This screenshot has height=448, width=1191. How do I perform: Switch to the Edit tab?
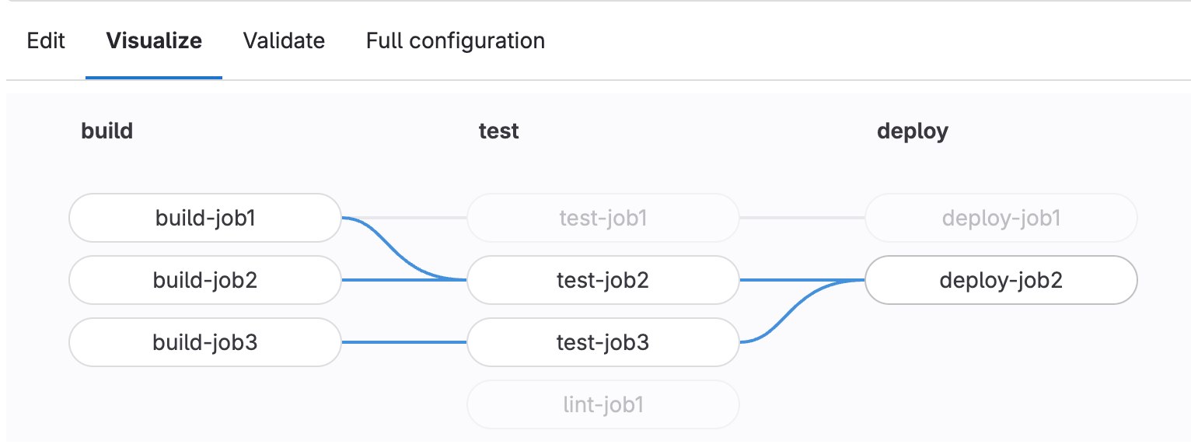(46, 40)
